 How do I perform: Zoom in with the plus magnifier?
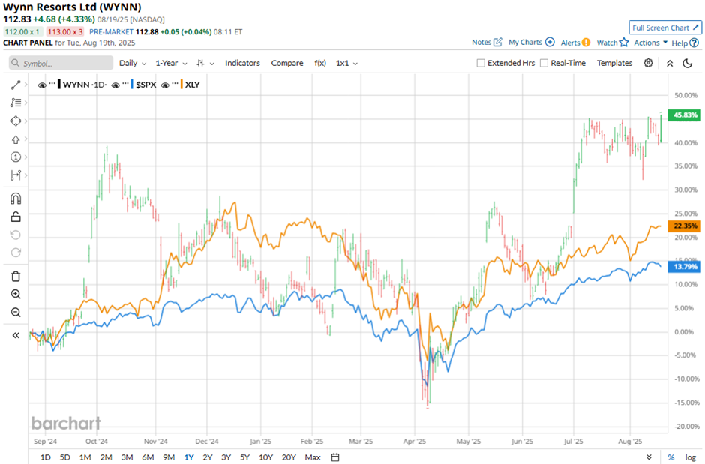coord(16,294)
